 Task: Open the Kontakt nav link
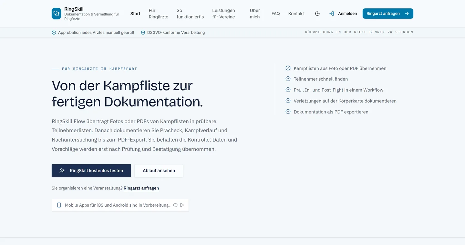coord(296,14)
